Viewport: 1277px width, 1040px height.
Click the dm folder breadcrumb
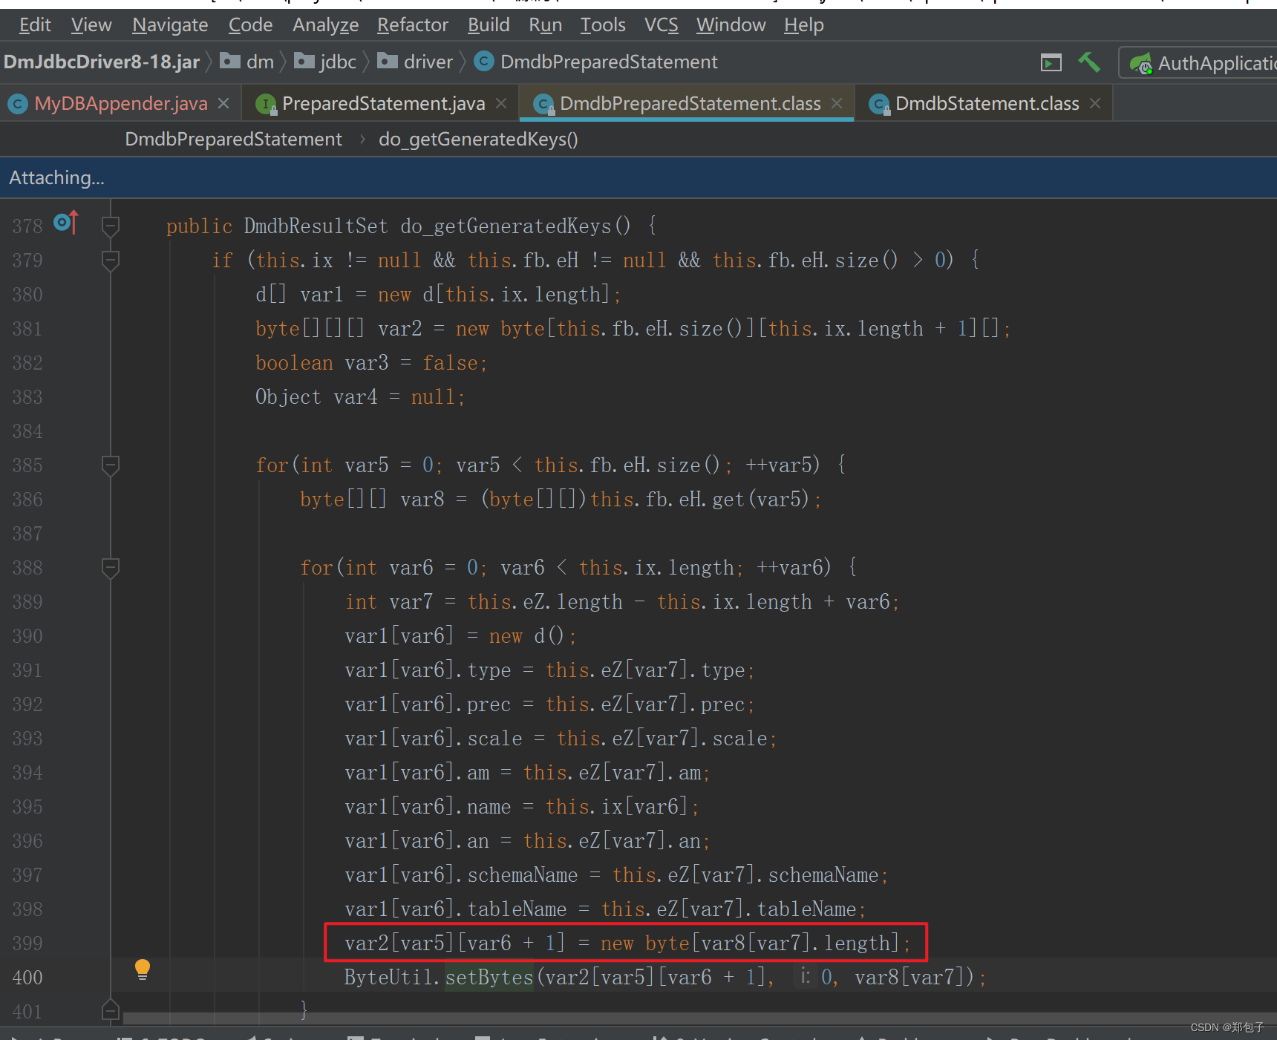click(x=248, y=62)
